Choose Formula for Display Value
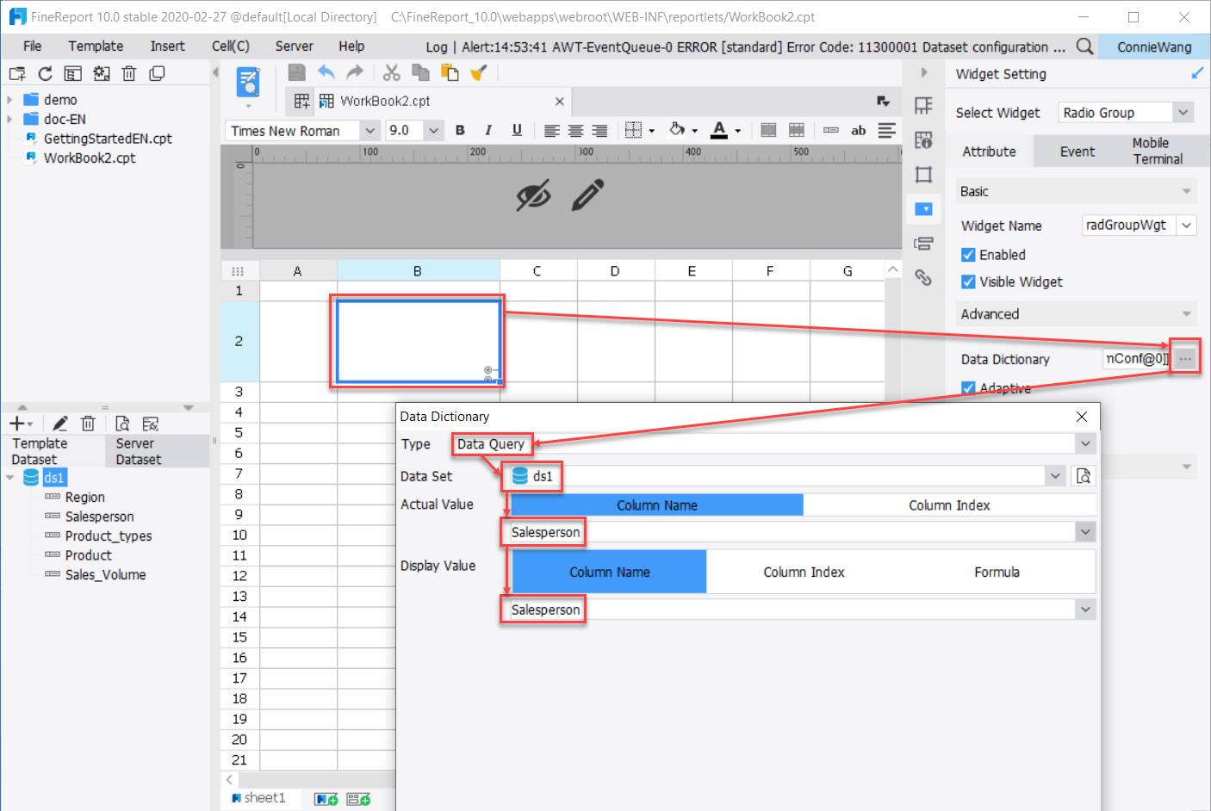Image resolution: width=1211 pixels, height=811 pixels. pos(997,571)
